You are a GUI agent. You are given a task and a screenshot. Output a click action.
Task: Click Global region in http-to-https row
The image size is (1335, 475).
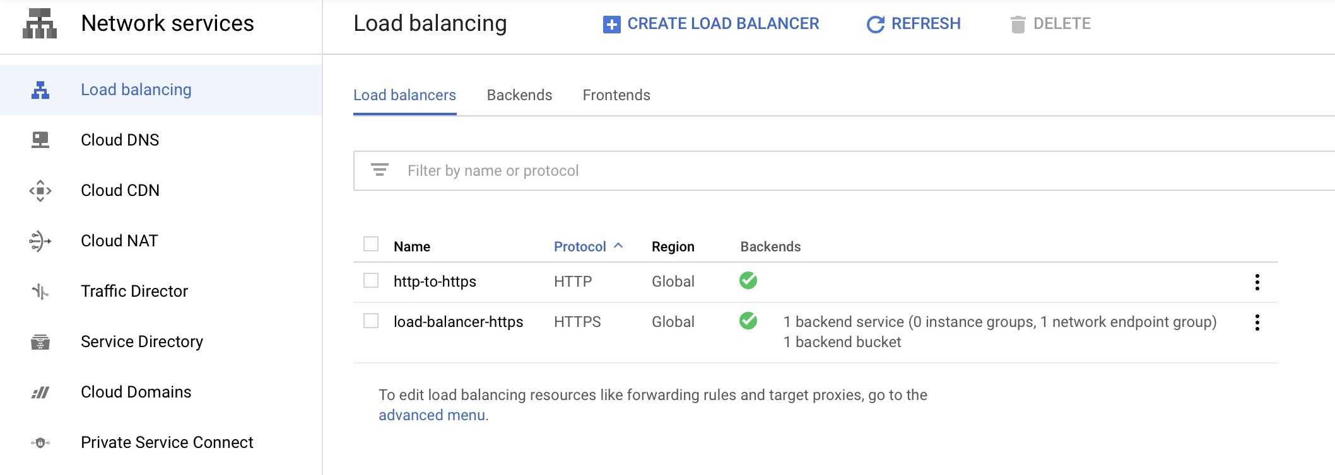coord(673,282)
